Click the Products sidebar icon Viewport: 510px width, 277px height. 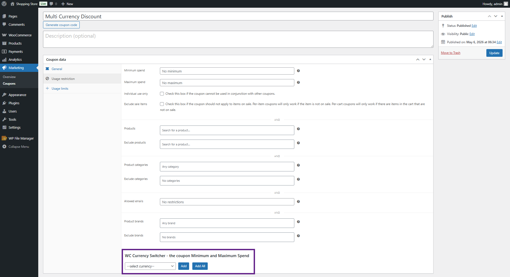pos(4,43)
